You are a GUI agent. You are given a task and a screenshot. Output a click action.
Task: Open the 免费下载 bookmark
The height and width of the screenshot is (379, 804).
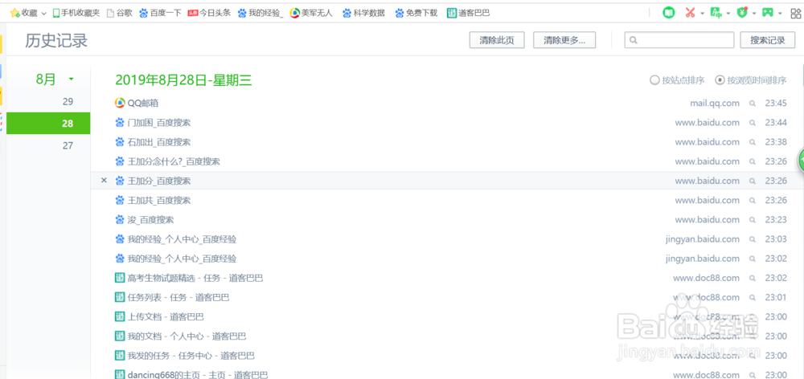[416, 13]
